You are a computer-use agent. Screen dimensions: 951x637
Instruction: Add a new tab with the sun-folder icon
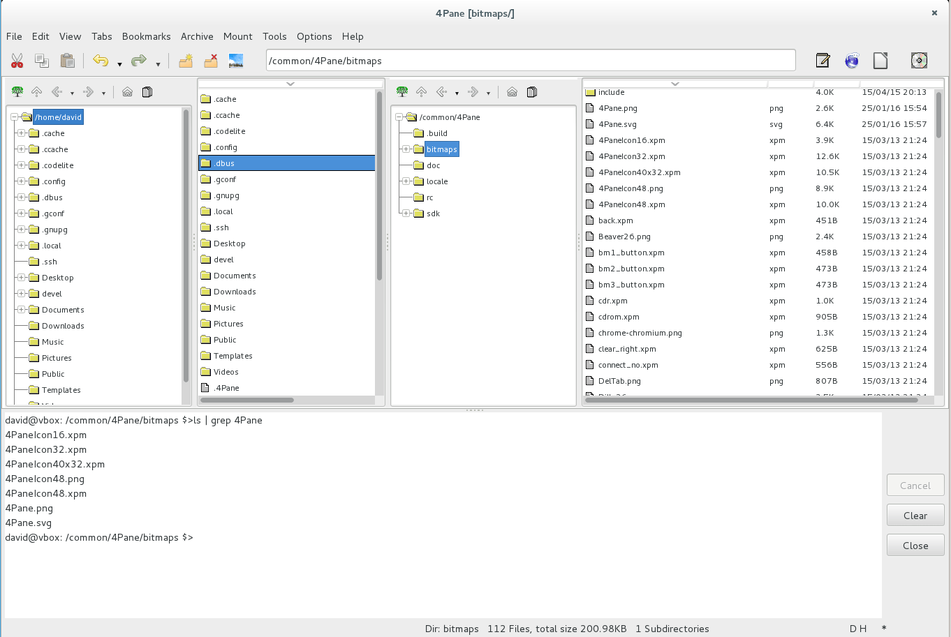pyautogui.click(x=185, y=61)
